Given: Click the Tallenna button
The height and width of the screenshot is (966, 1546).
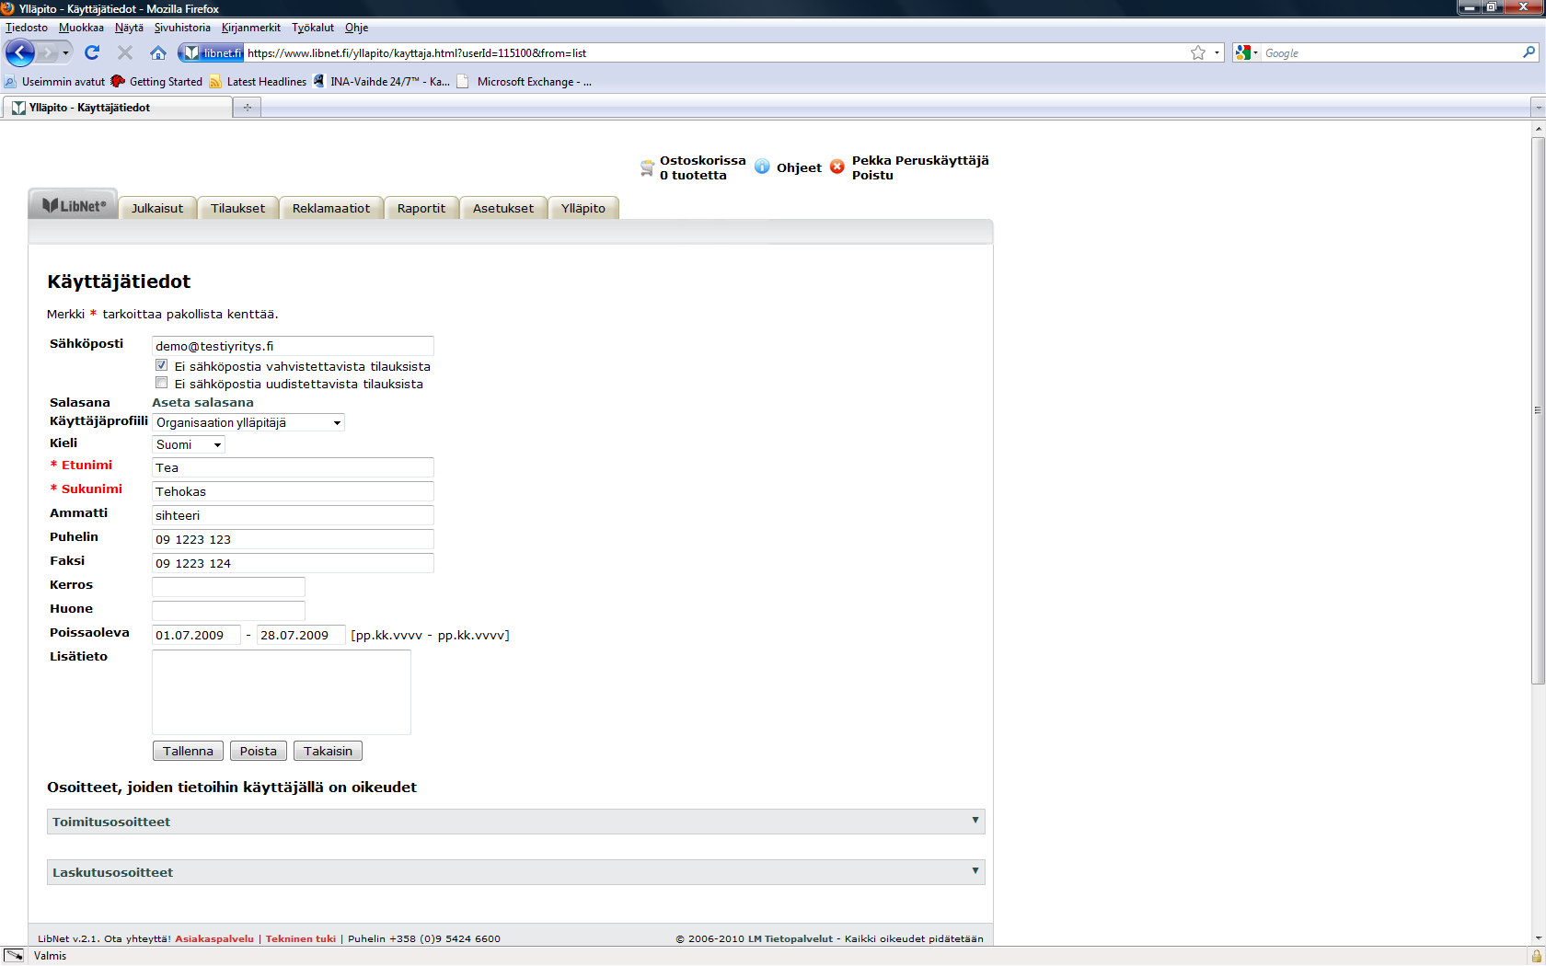Looking at the screenshot, I should (x=188, y=751).
